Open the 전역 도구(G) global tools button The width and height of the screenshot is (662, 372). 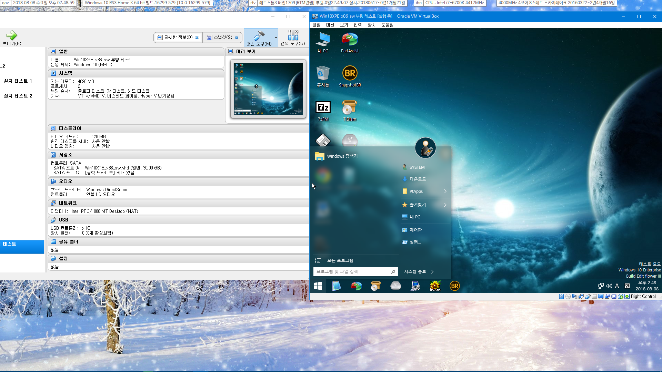coord(293,38)
